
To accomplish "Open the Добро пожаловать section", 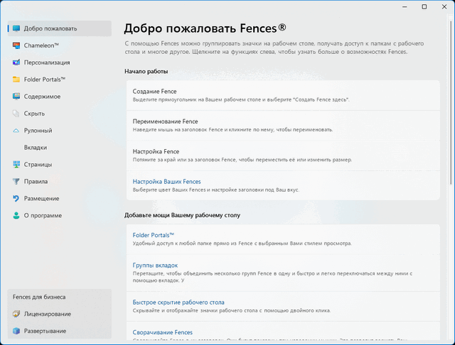I will (x=60, y=28).
